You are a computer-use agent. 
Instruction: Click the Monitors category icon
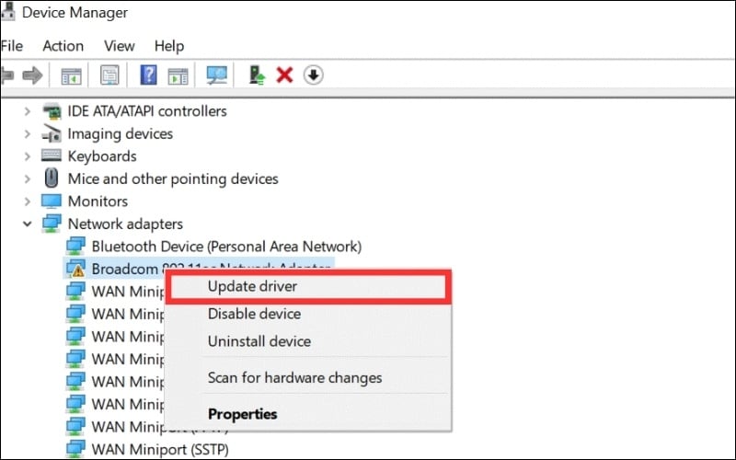pos(52,201)
